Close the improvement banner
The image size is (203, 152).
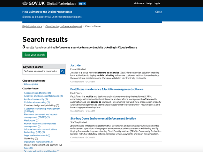click(x=159, y=12)
